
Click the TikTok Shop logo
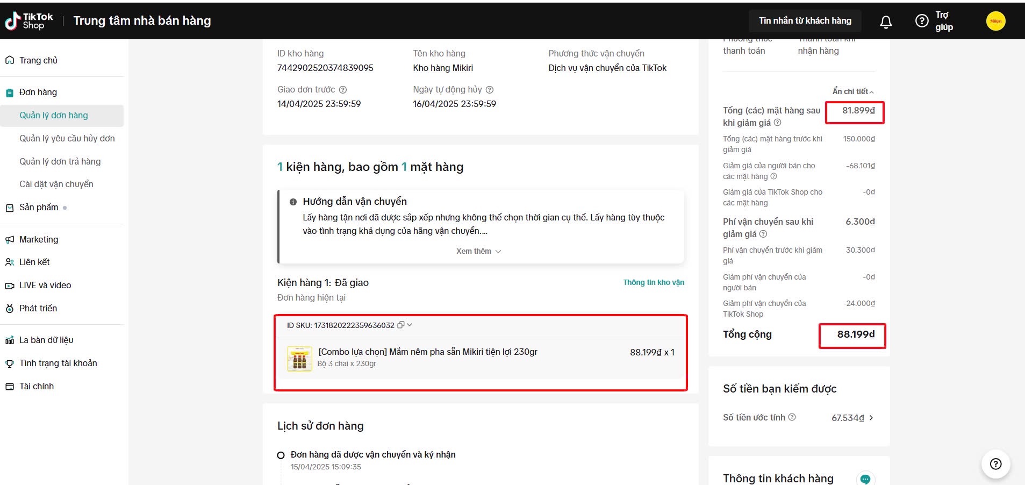point(29,21)
